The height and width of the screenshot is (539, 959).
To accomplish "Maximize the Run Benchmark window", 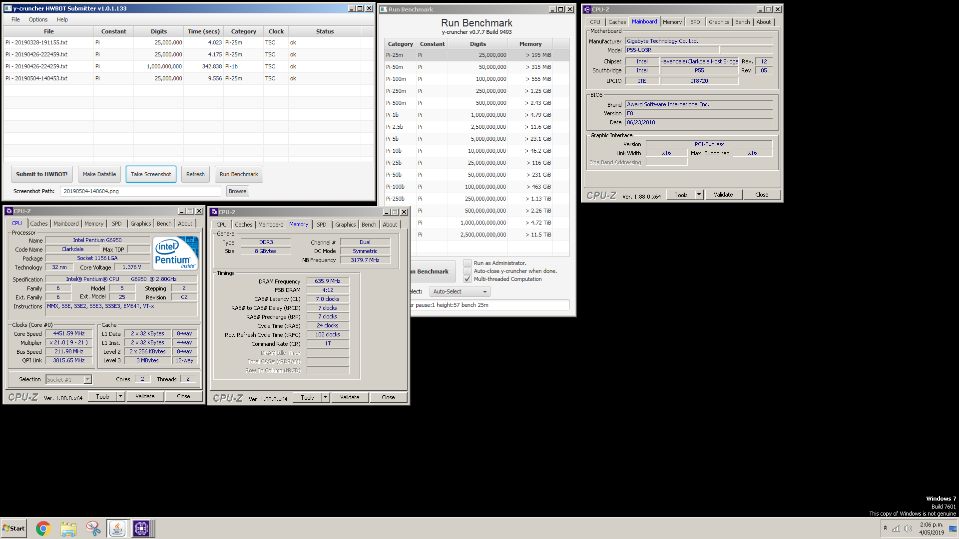I will coord(561,9).
